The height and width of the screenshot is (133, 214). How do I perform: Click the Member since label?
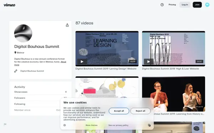[x=22, y=110]
